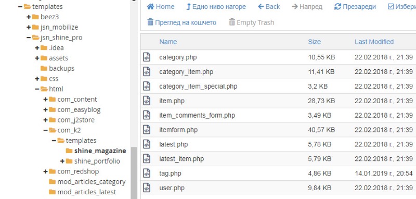Expand the jsn_mobilize folder
Image resolution: width=416 pixels, height=199 pixels.
(x=29, y=27)
